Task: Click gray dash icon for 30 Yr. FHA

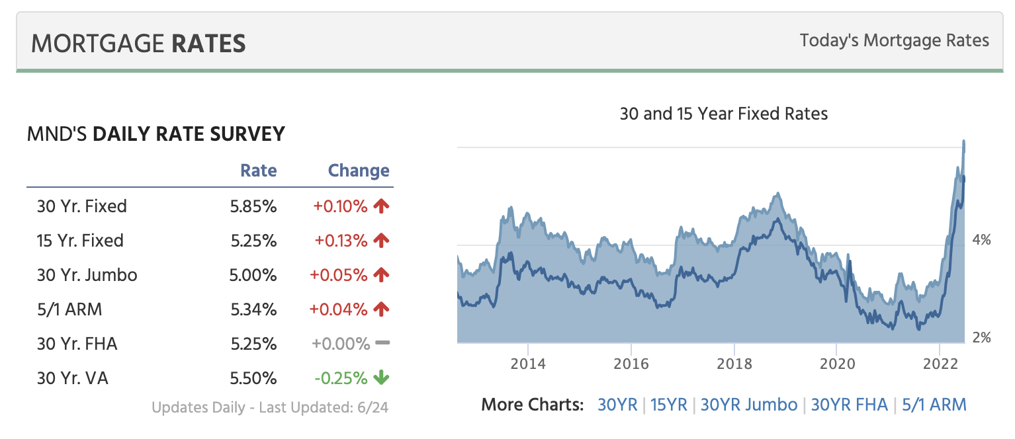Action: (382, 343)
